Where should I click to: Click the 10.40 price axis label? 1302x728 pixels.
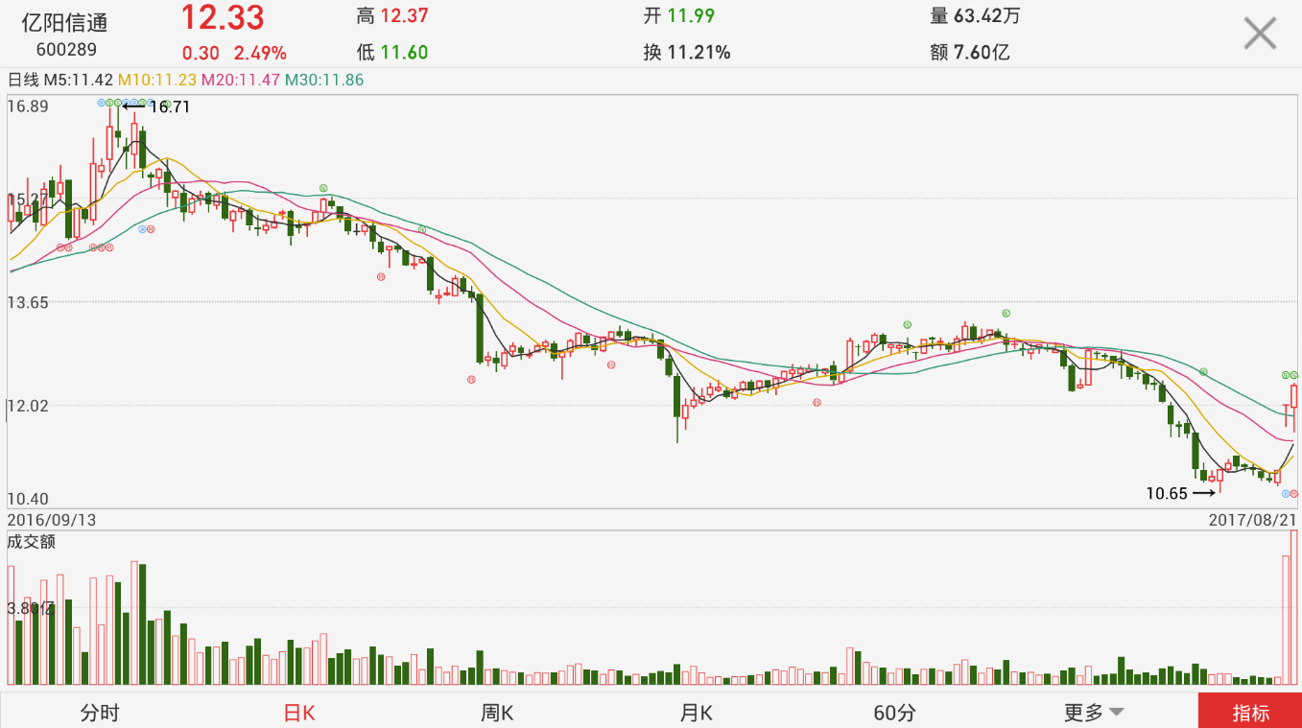28,499
